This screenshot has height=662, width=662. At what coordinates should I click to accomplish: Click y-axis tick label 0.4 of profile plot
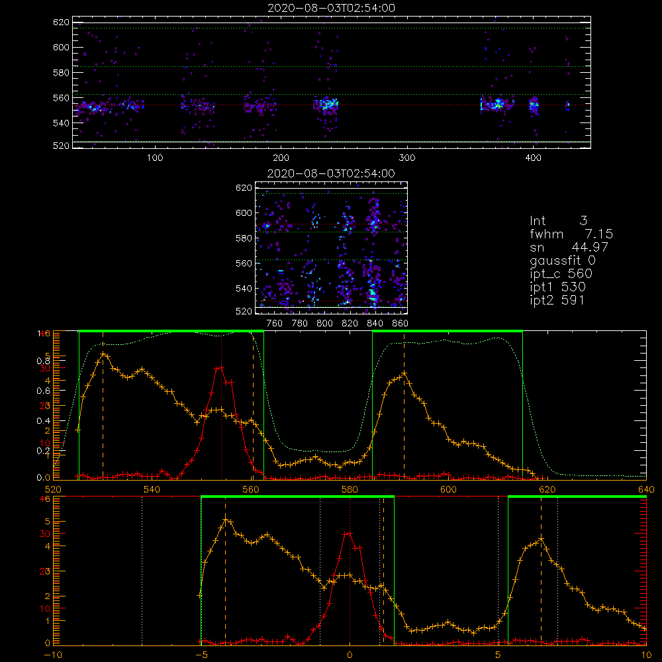[x=43, y=421]
